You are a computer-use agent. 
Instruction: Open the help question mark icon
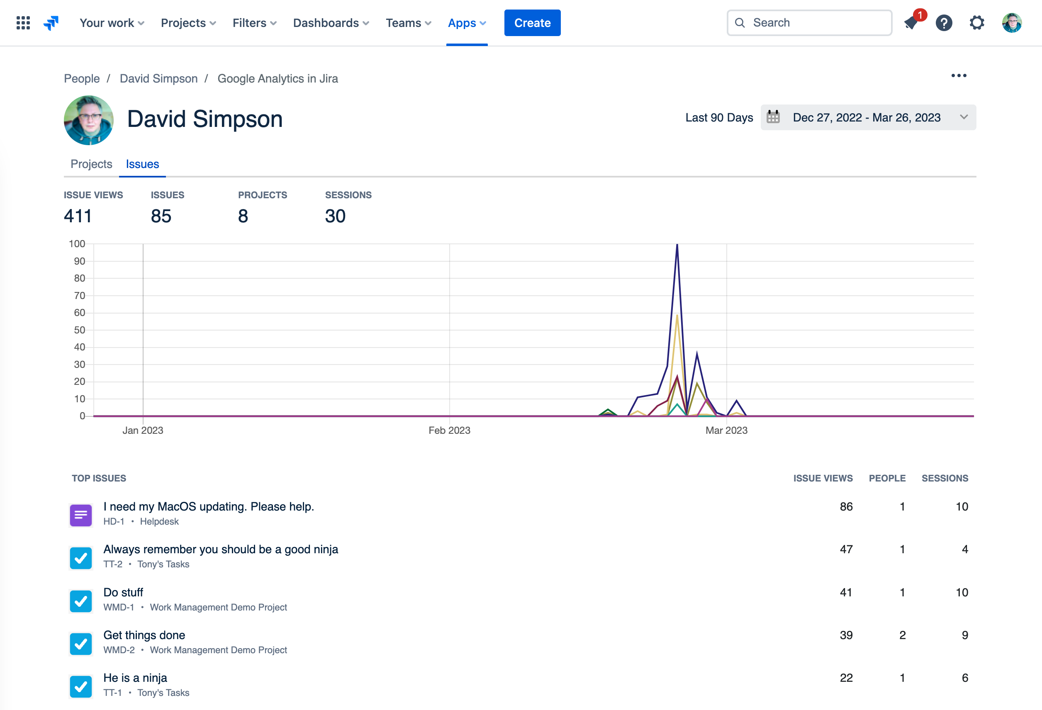[944, 23]
